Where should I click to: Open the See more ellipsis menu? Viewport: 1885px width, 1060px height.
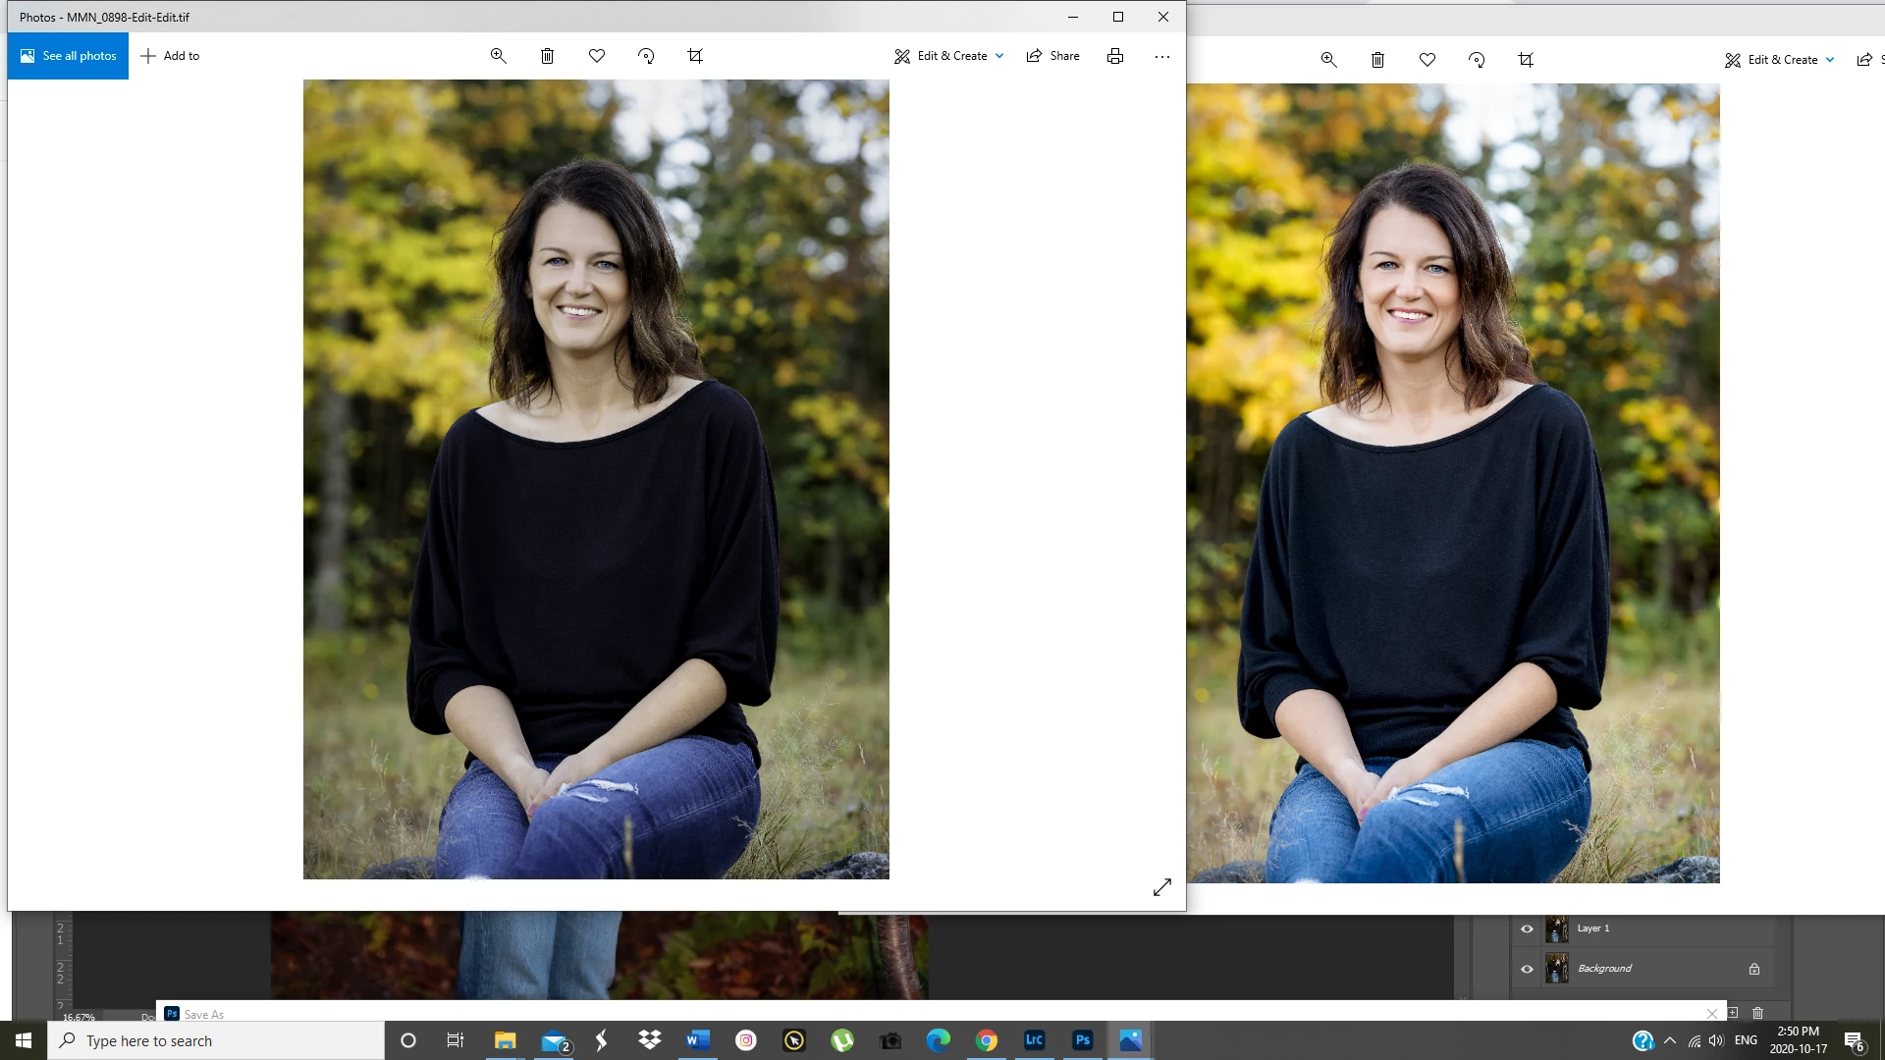[x=1162, y=56]
